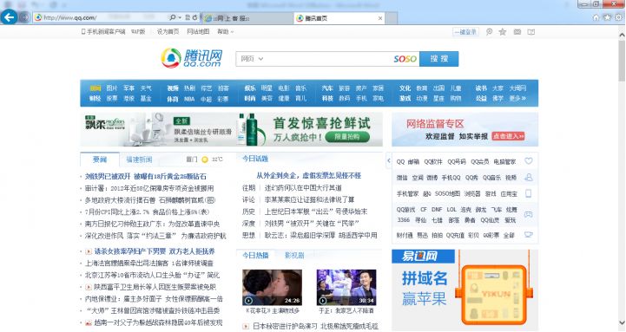The image size is (626, 332).
Task: Play video thumbnail with 24:26 duration
Action: click(x=273, y=288)
